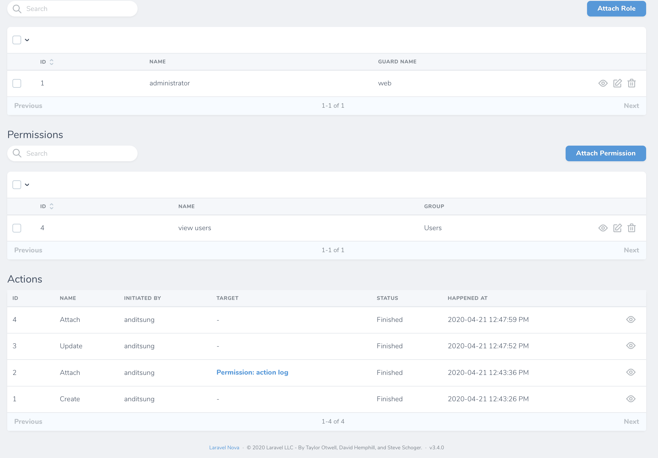Click the Attach Permission button

point(605,153)
